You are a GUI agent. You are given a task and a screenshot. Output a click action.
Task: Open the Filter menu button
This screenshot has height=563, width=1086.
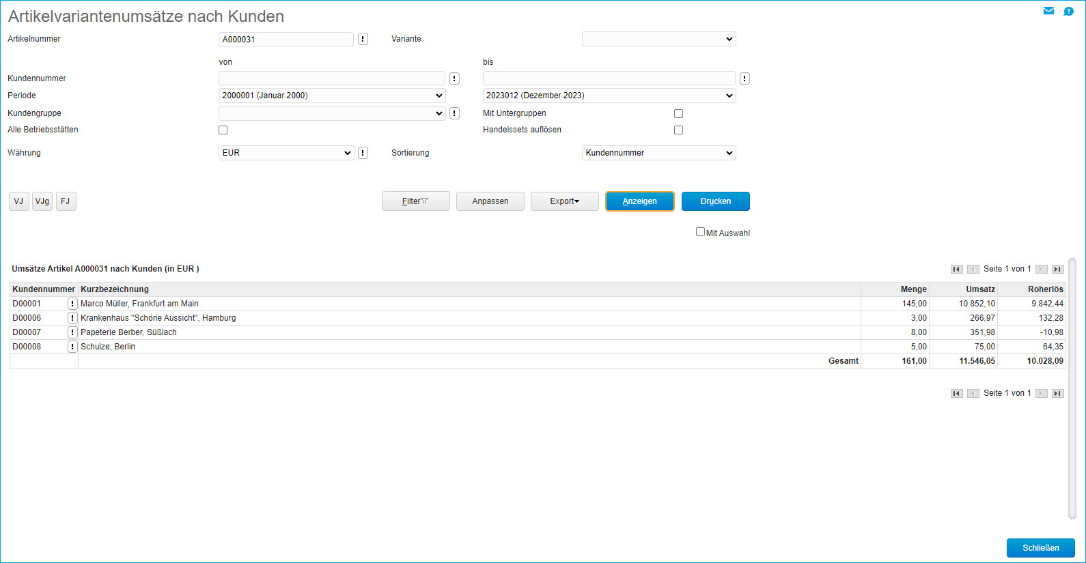(415, 201)
